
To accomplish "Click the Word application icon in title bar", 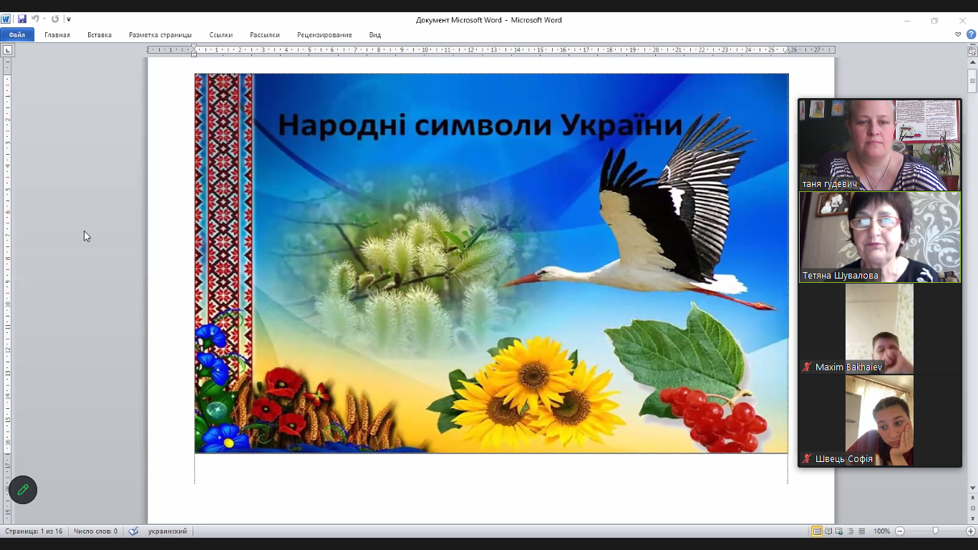I will pyautogui.click(x=6, y=19).
